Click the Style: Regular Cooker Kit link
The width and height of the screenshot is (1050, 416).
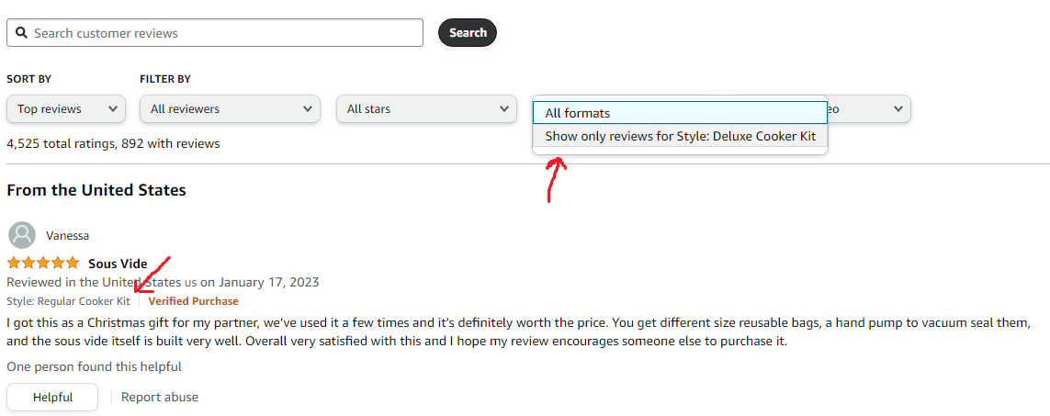coord(68,301)
